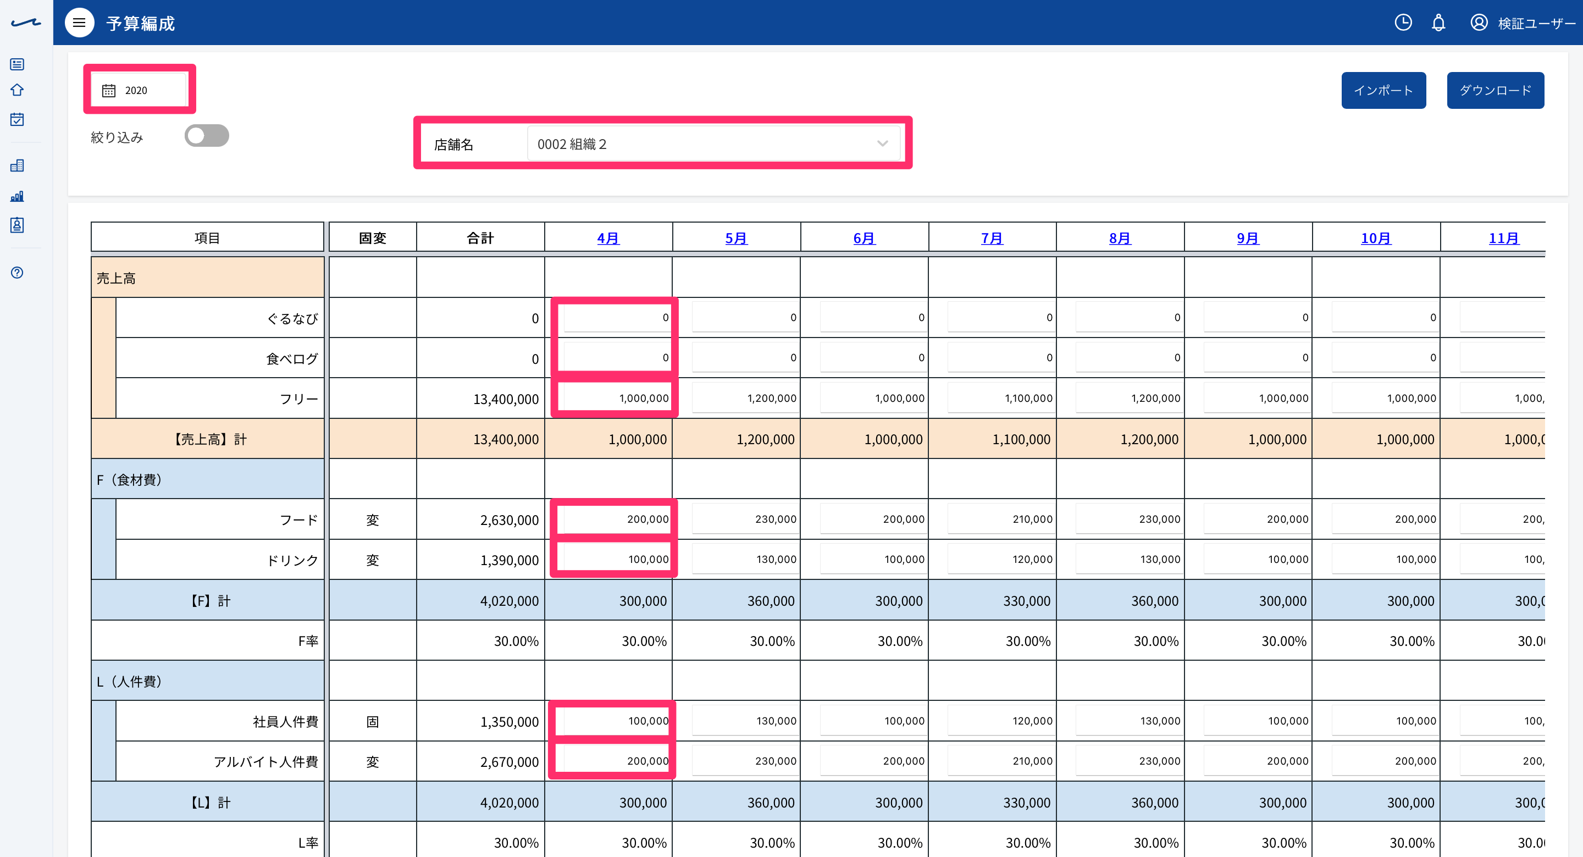Open the 10月 column link
Screen dimensions: 1583x857
[x=1375, y=238]
